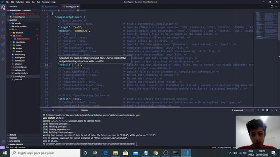Expand the Outline section
Viewport: 280px width, 157px height.
point(23,135)
